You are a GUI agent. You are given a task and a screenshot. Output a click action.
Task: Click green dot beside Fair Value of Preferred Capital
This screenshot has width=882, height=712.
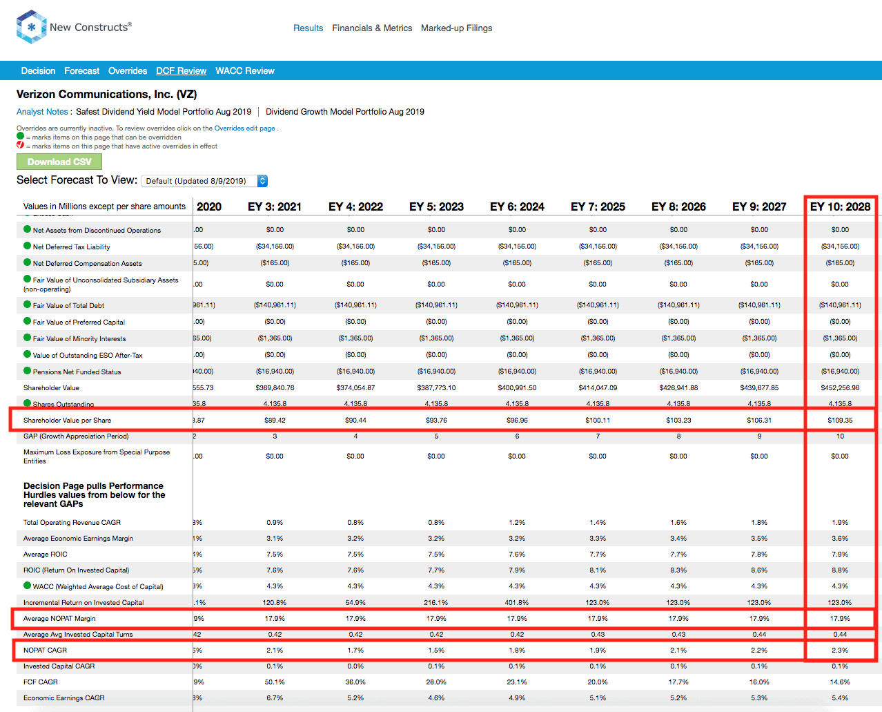(x=28, y=321)
